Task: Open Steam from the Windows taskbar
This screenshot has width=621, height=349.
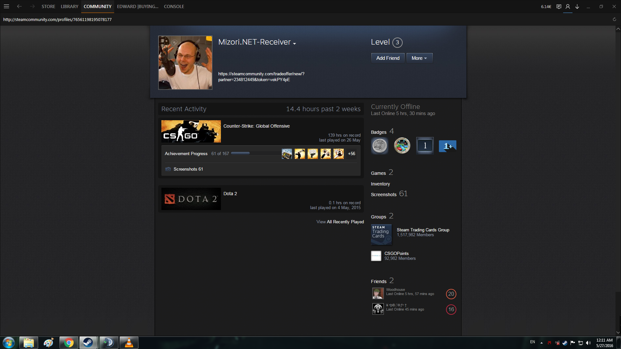Action: point(88,343)
